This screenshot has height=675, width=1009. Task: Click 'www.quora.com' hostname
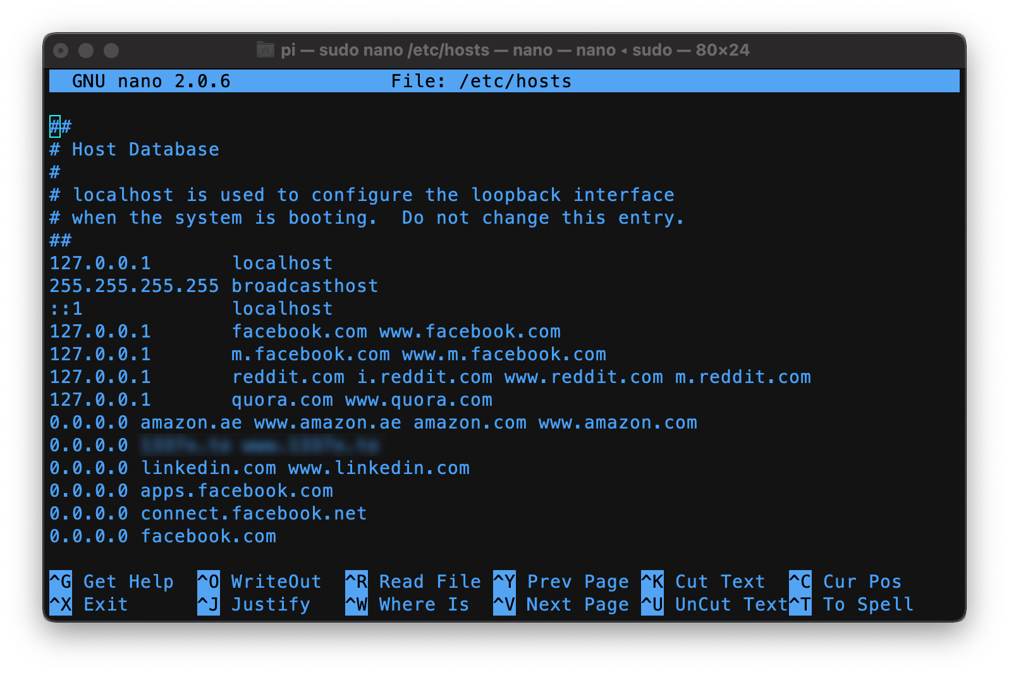point(419,399)
